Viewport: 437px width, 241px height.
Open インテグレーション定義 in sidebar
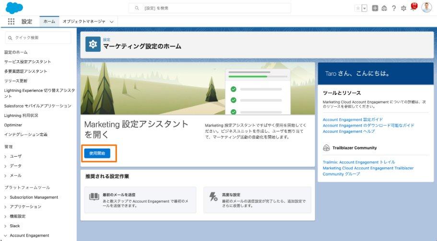click(25, 135)
